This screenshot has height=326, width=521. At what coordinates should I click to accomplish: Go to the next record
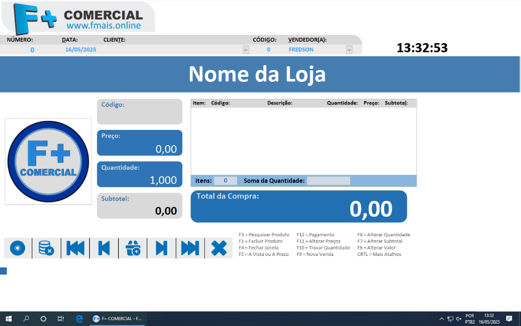tap(161, 249)
